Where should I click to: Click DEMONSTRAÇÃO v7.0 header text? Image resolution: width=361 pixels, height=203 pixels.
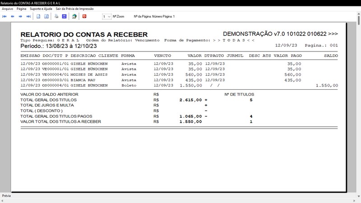280,34
